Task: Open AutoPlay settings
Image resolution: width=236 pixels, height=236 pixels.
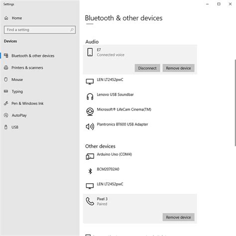Action: pos(19,116)
